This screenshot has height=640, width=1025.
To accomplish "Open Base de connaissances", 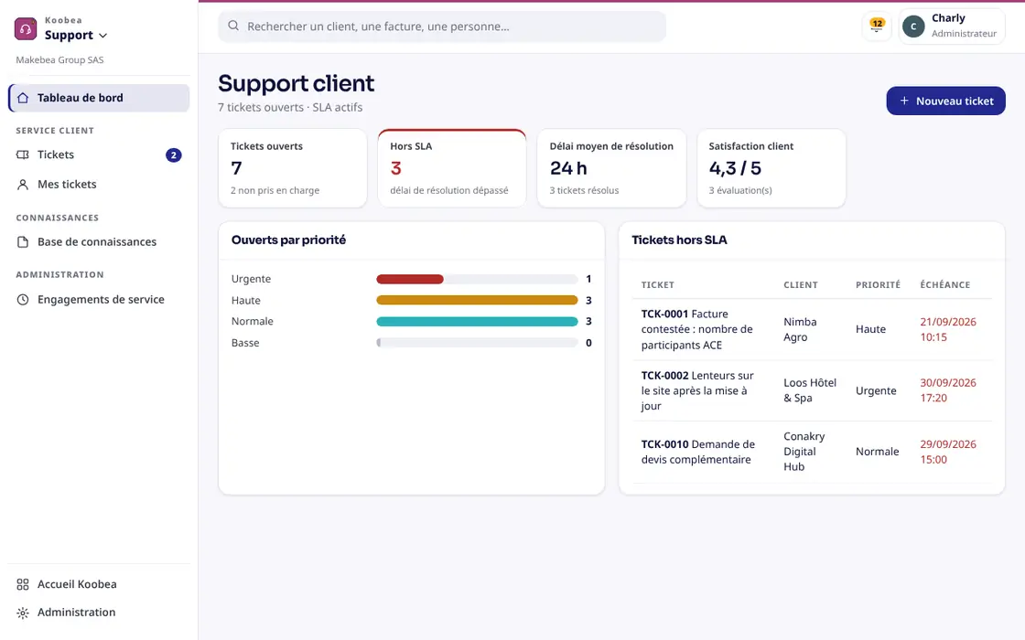I will [99, 241].
